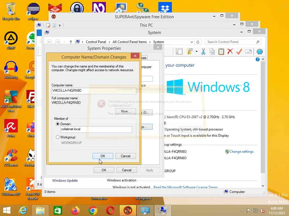This screenshot has width=289, height=216.
Task: Open Opera from the taskbar
Action: pos(110,210)
